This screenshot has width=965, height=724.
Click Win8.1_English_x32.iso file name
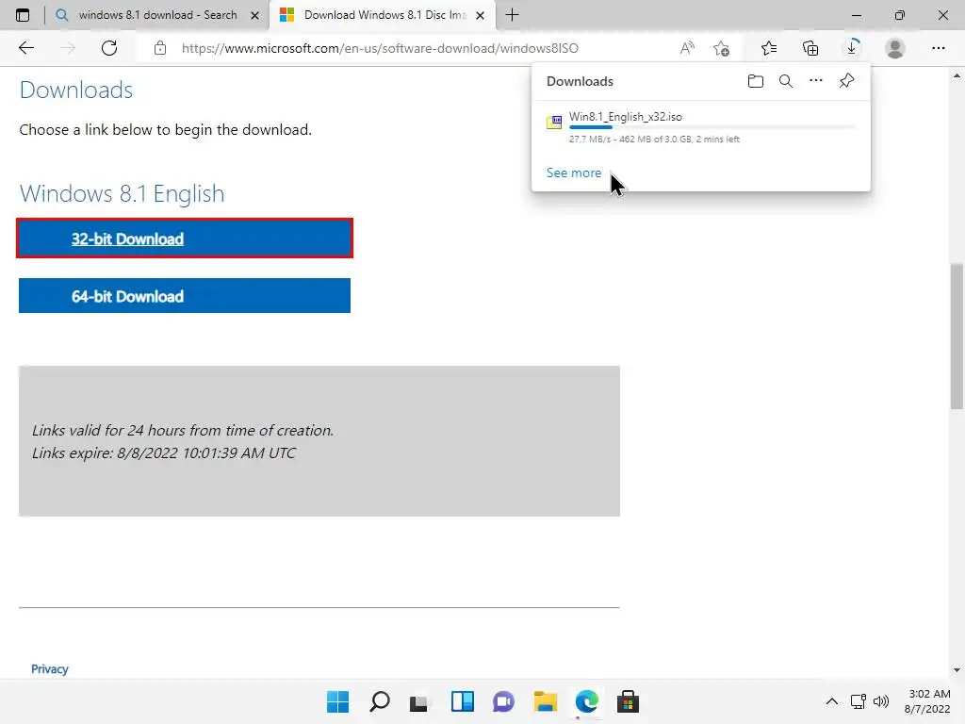point(626,116)
